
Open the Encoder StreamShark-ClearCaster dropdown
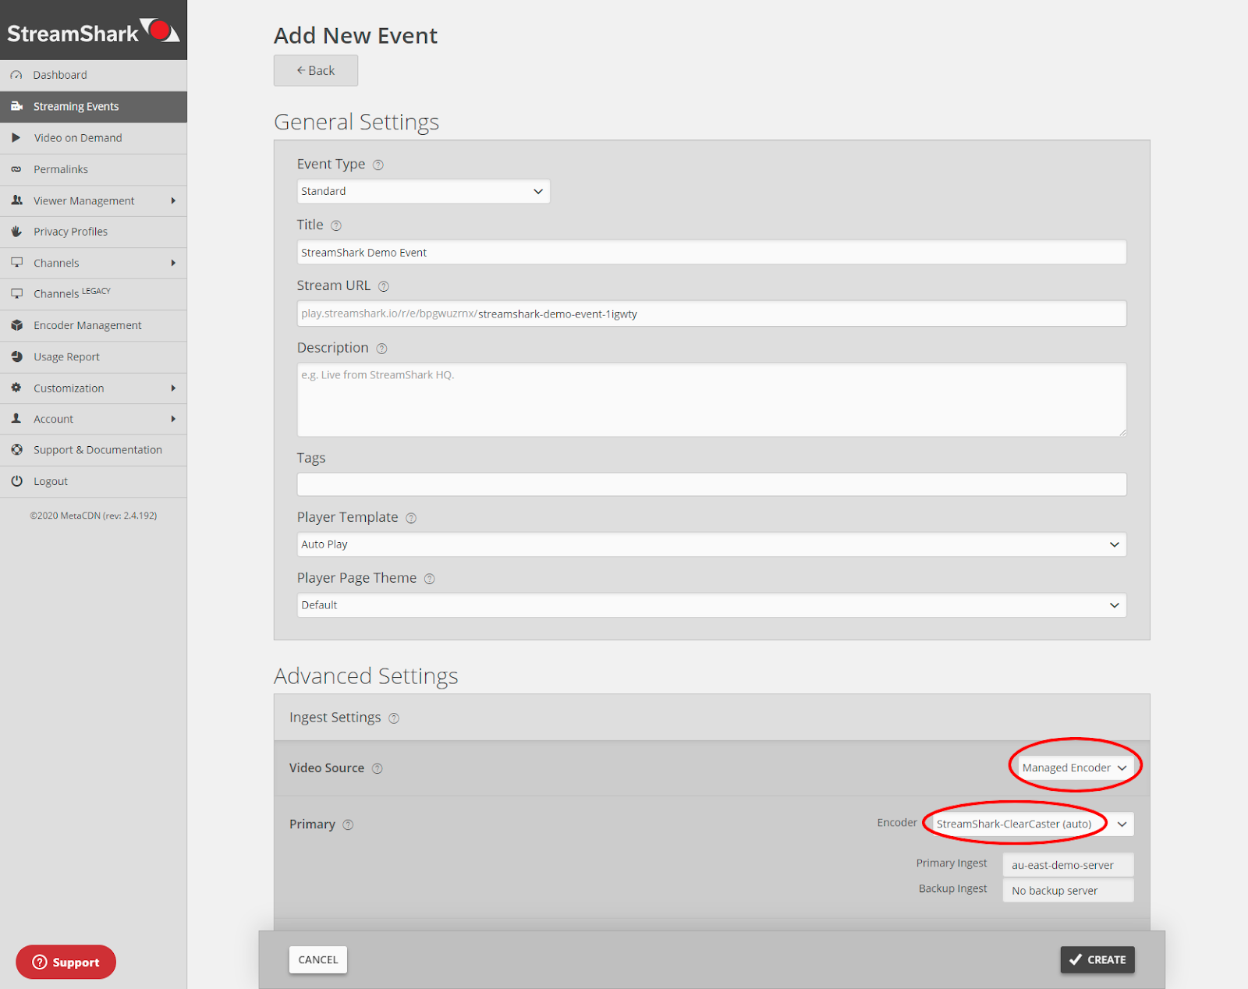(x=1032, y=824)
